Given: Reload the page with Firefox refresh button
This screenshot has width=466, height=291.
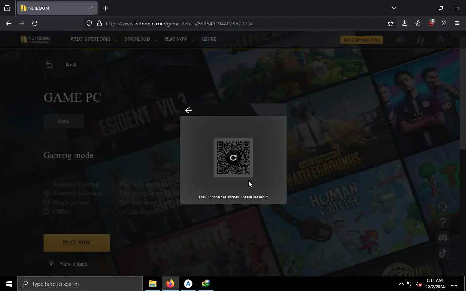Looking at the screenshot, I should pyautogui.click(x=35, y=23).
